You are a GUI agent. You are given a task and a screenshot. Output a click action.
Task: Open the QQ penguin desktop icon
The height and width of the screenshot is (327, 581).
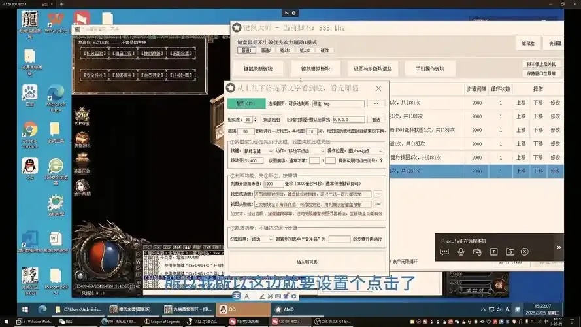(x=29, y=168)
